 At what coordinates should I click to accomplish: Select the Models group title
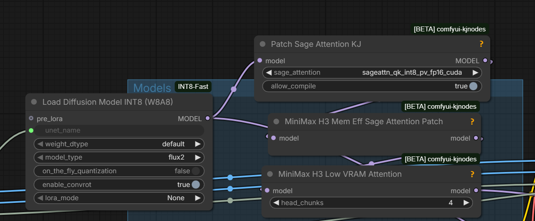click(x=152, y=88)
